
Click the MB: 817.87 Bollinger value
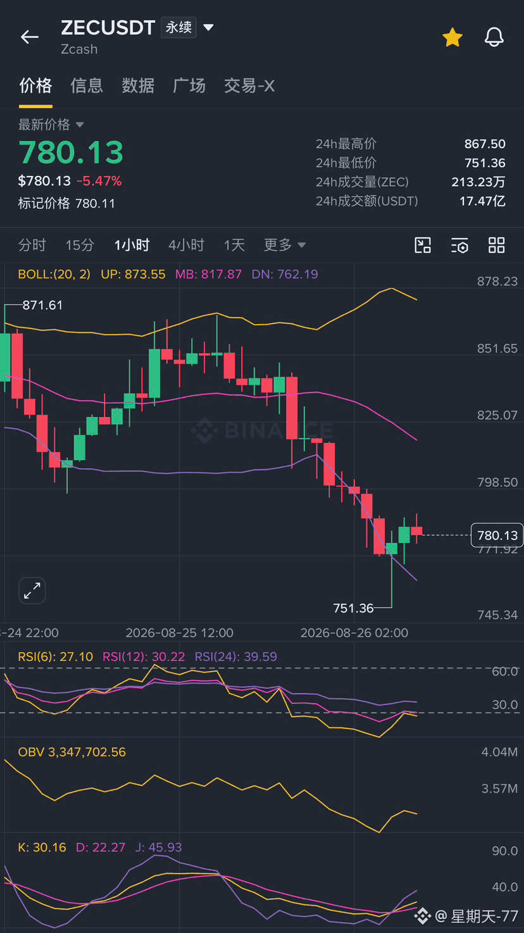(x=208, y=274)
